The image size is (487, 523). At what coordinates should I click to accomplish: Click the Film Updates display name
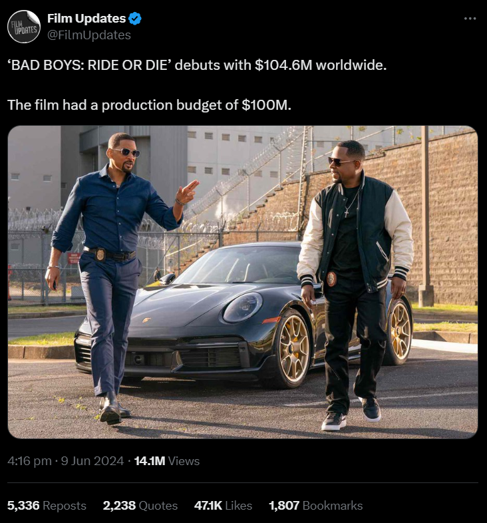click(86, 19)
